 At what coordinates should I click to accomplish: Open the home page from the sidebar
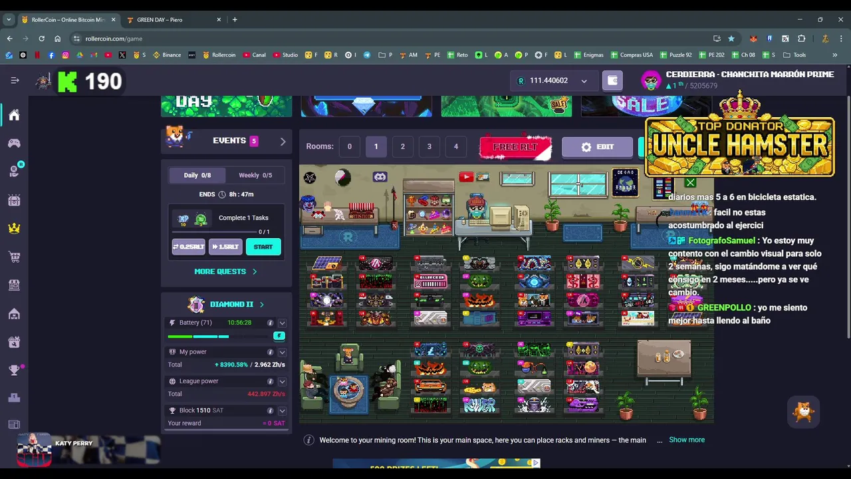pyautogui.click(x=14, y=115)
